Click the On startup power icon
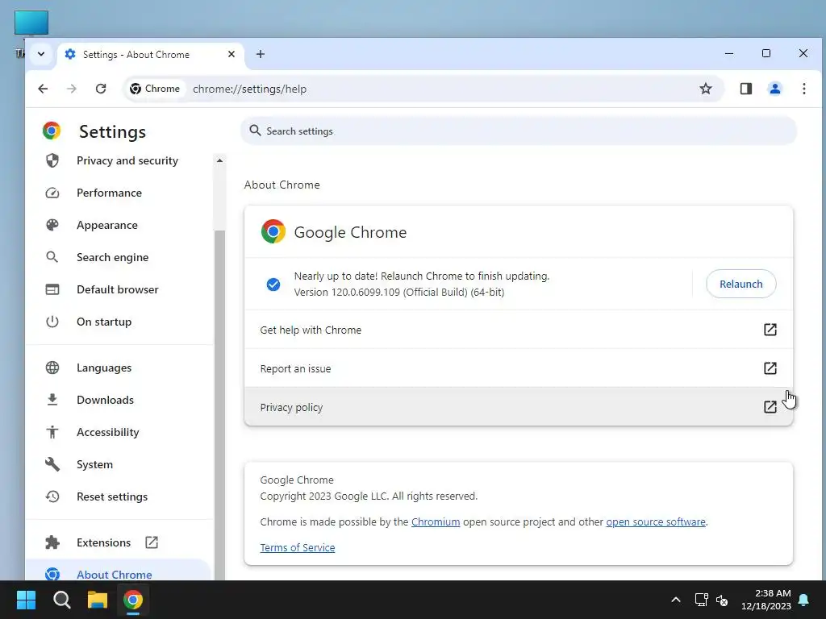The width and height of the screenshot is (826, 619). pos(52,322)
